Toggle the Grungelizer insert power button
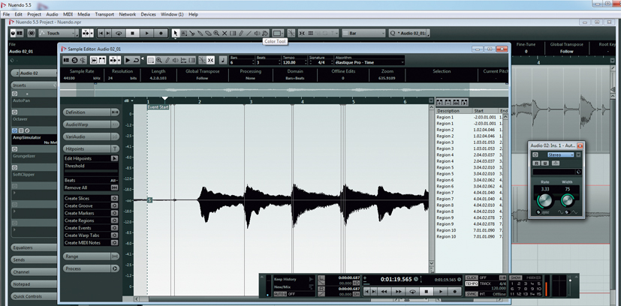Image resolution: width=621 pixels, height=306 pixels. [15, 149]
